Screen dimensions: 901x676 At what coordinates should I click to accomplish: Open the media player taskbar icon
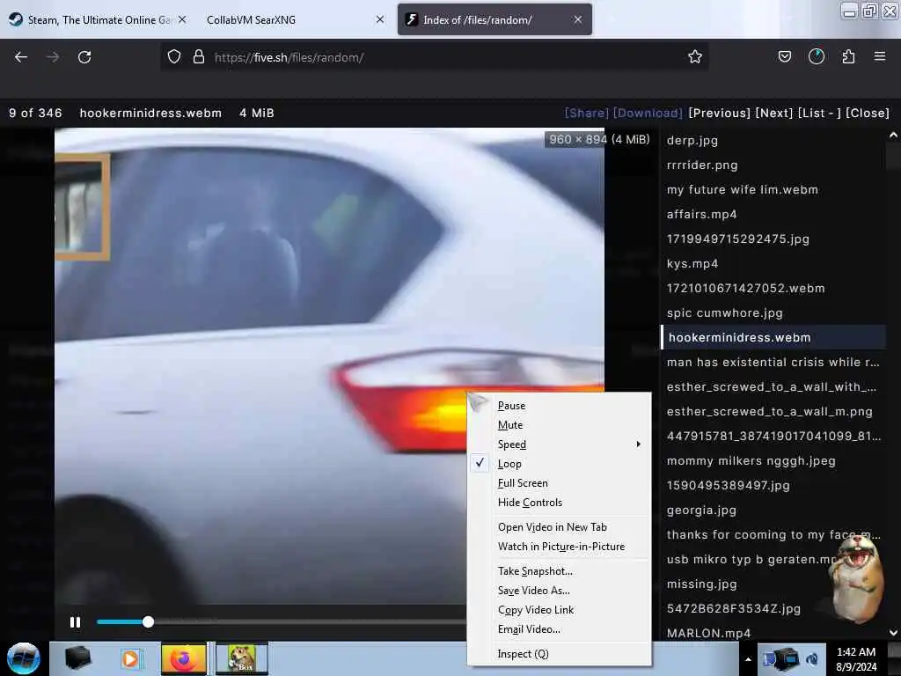(130, 658)
